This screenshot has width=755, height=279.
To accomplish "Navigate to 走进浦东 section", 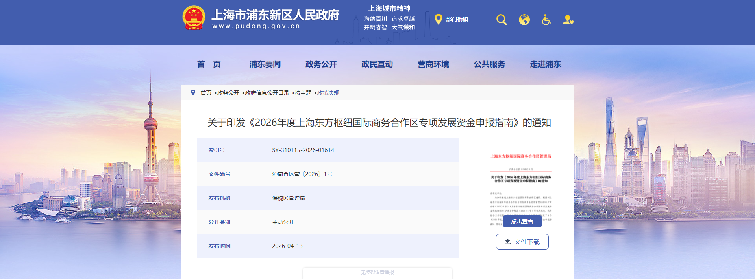I will pyautogui.click(x=546, y=64).
